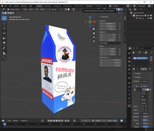154x131 pixels.
Task: Toggle snapping magnet in header
Action: pyautogui.click(x=66, y=10)
